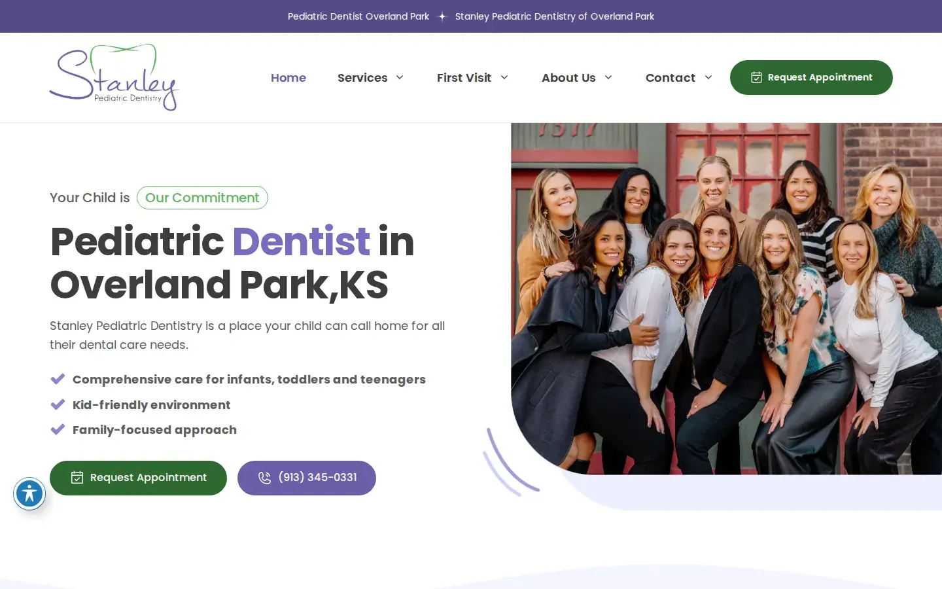The width and height of the screenshot is (942, 589).
Task: Click the checkmark beside Comprehensive care
Action: [58, 379]
